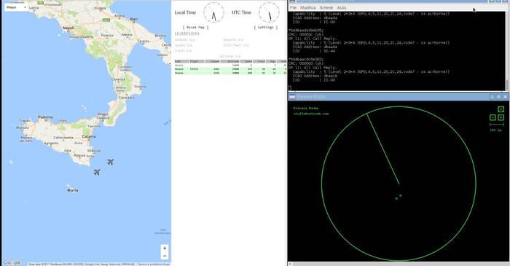Zoom in the map with plus button
The width and height of the screenshot is (510, 266).
[x=165, y=248]
